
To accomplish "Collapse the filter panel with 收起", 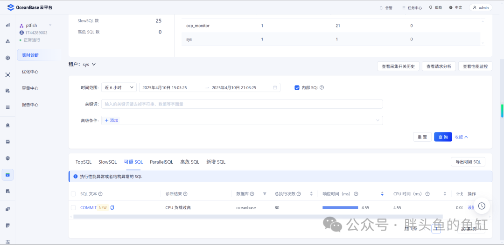I will tap(461, 137).
